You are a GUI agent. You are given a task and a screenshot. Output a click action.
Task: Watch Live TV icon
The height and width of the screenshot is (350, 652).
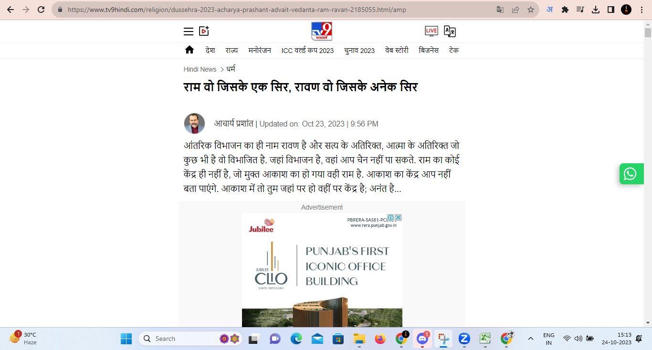[431, 32]
